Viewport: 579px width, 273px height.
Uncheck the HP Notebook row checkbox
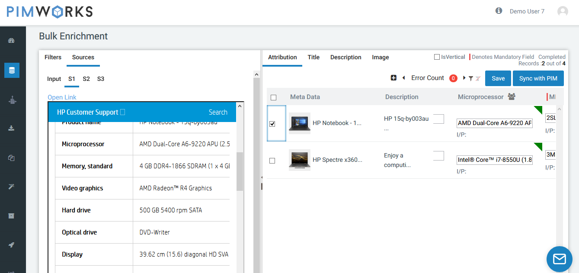pyautogui.click(x=272, y=124)
